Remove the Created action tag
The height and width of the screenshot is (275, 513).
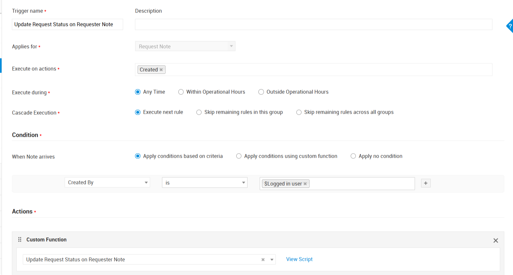[x=161, y=70]
